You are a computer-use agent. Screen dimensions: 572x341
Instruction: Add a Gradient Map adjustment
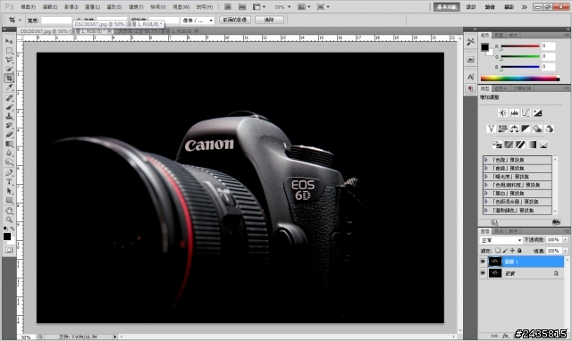(532, 145)
